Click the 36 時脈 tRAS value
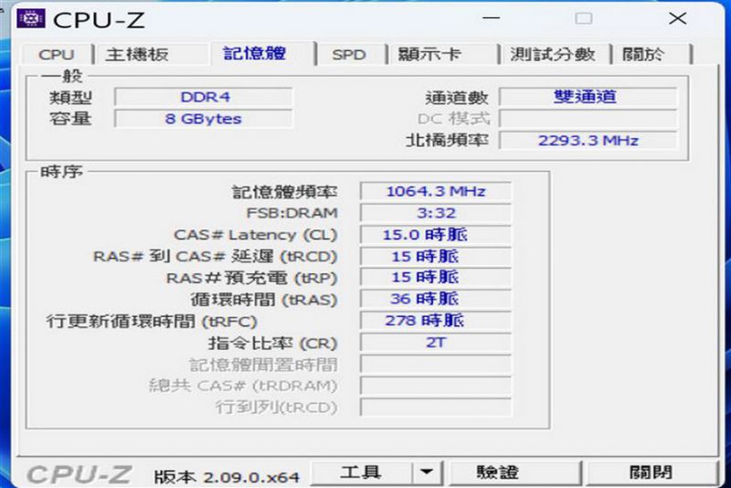Image resolution: width=731 pixels, height=488 pixels. (436, 299)
